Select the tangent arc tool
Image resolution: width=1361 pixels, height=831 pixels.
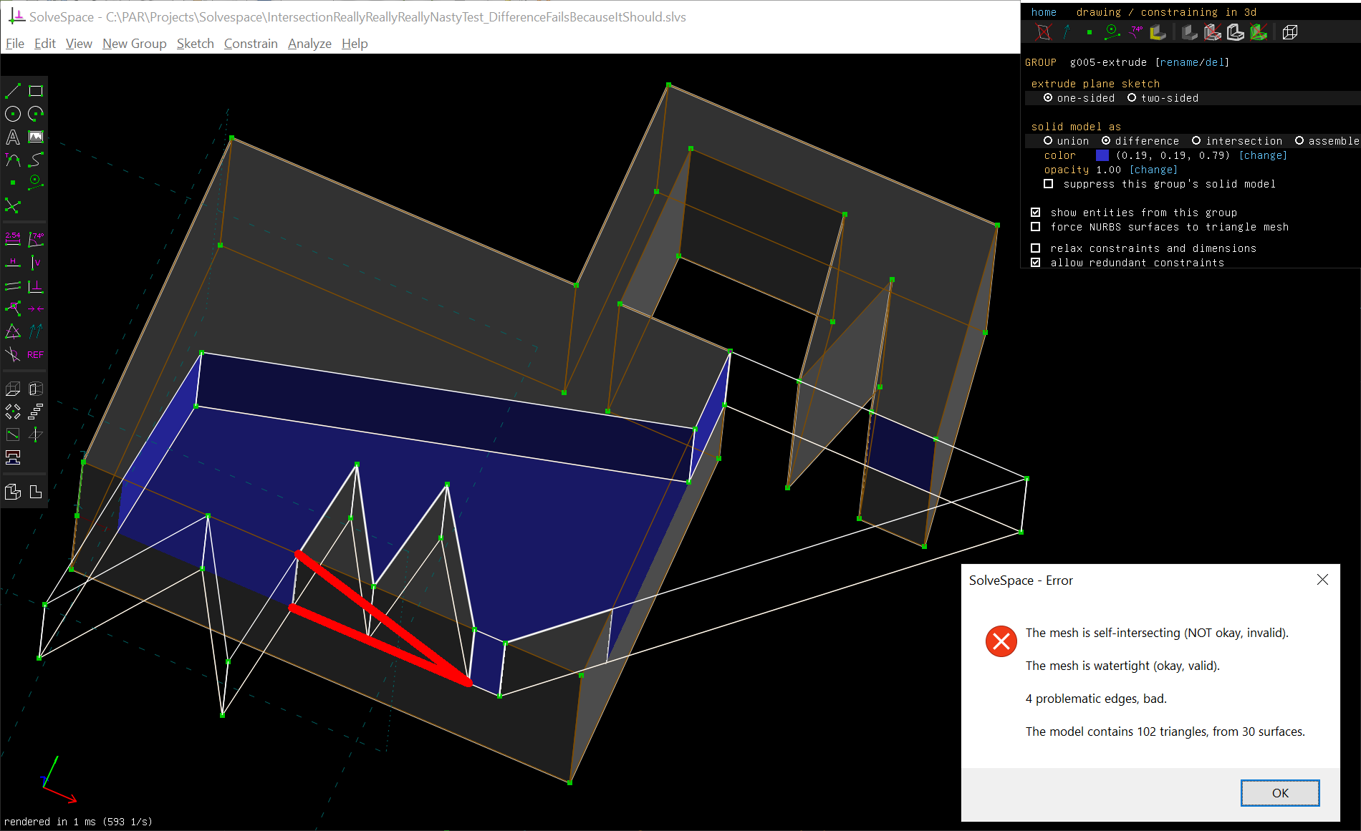click(x=13, y=160)
